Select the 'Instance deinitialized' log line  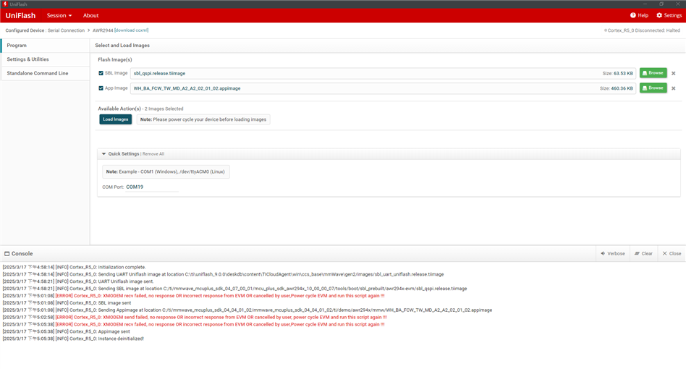(73, 339)
